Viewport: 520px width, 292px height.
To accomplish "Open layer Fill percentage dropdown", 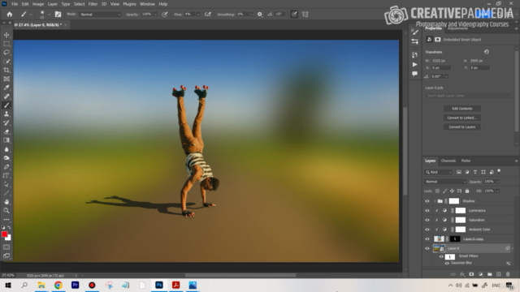I will pyautogui.click(x=498, y=191).
